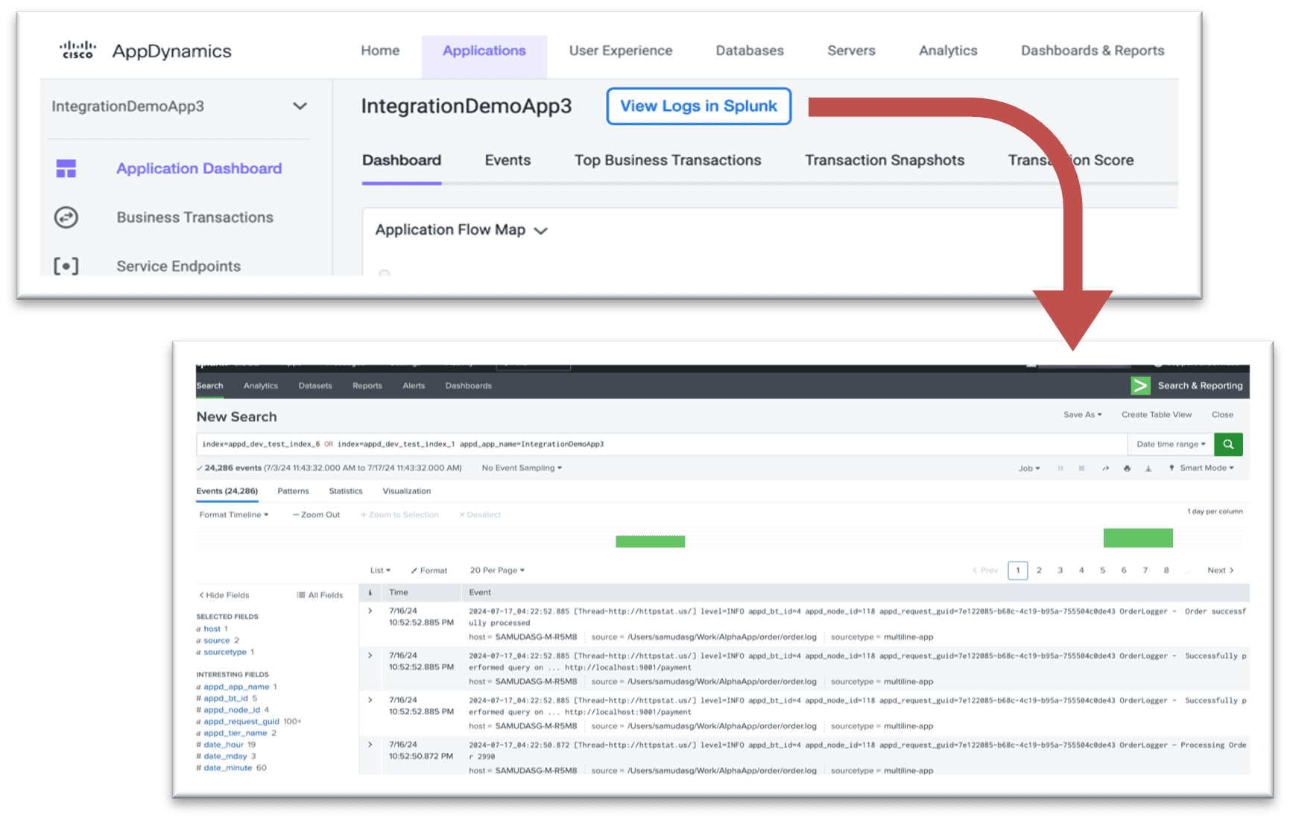Click the rightmost green timeline bar
The height and width of the screenshot is (820, 1290).
tap(1137, 538)
